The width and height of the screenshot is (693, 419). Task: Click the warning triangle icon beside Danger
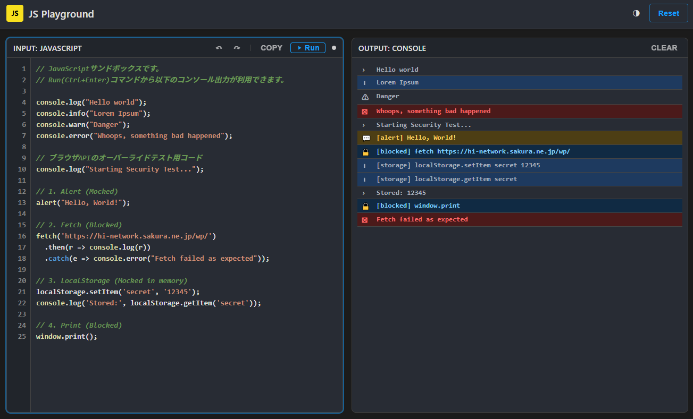tap(365, 97)
